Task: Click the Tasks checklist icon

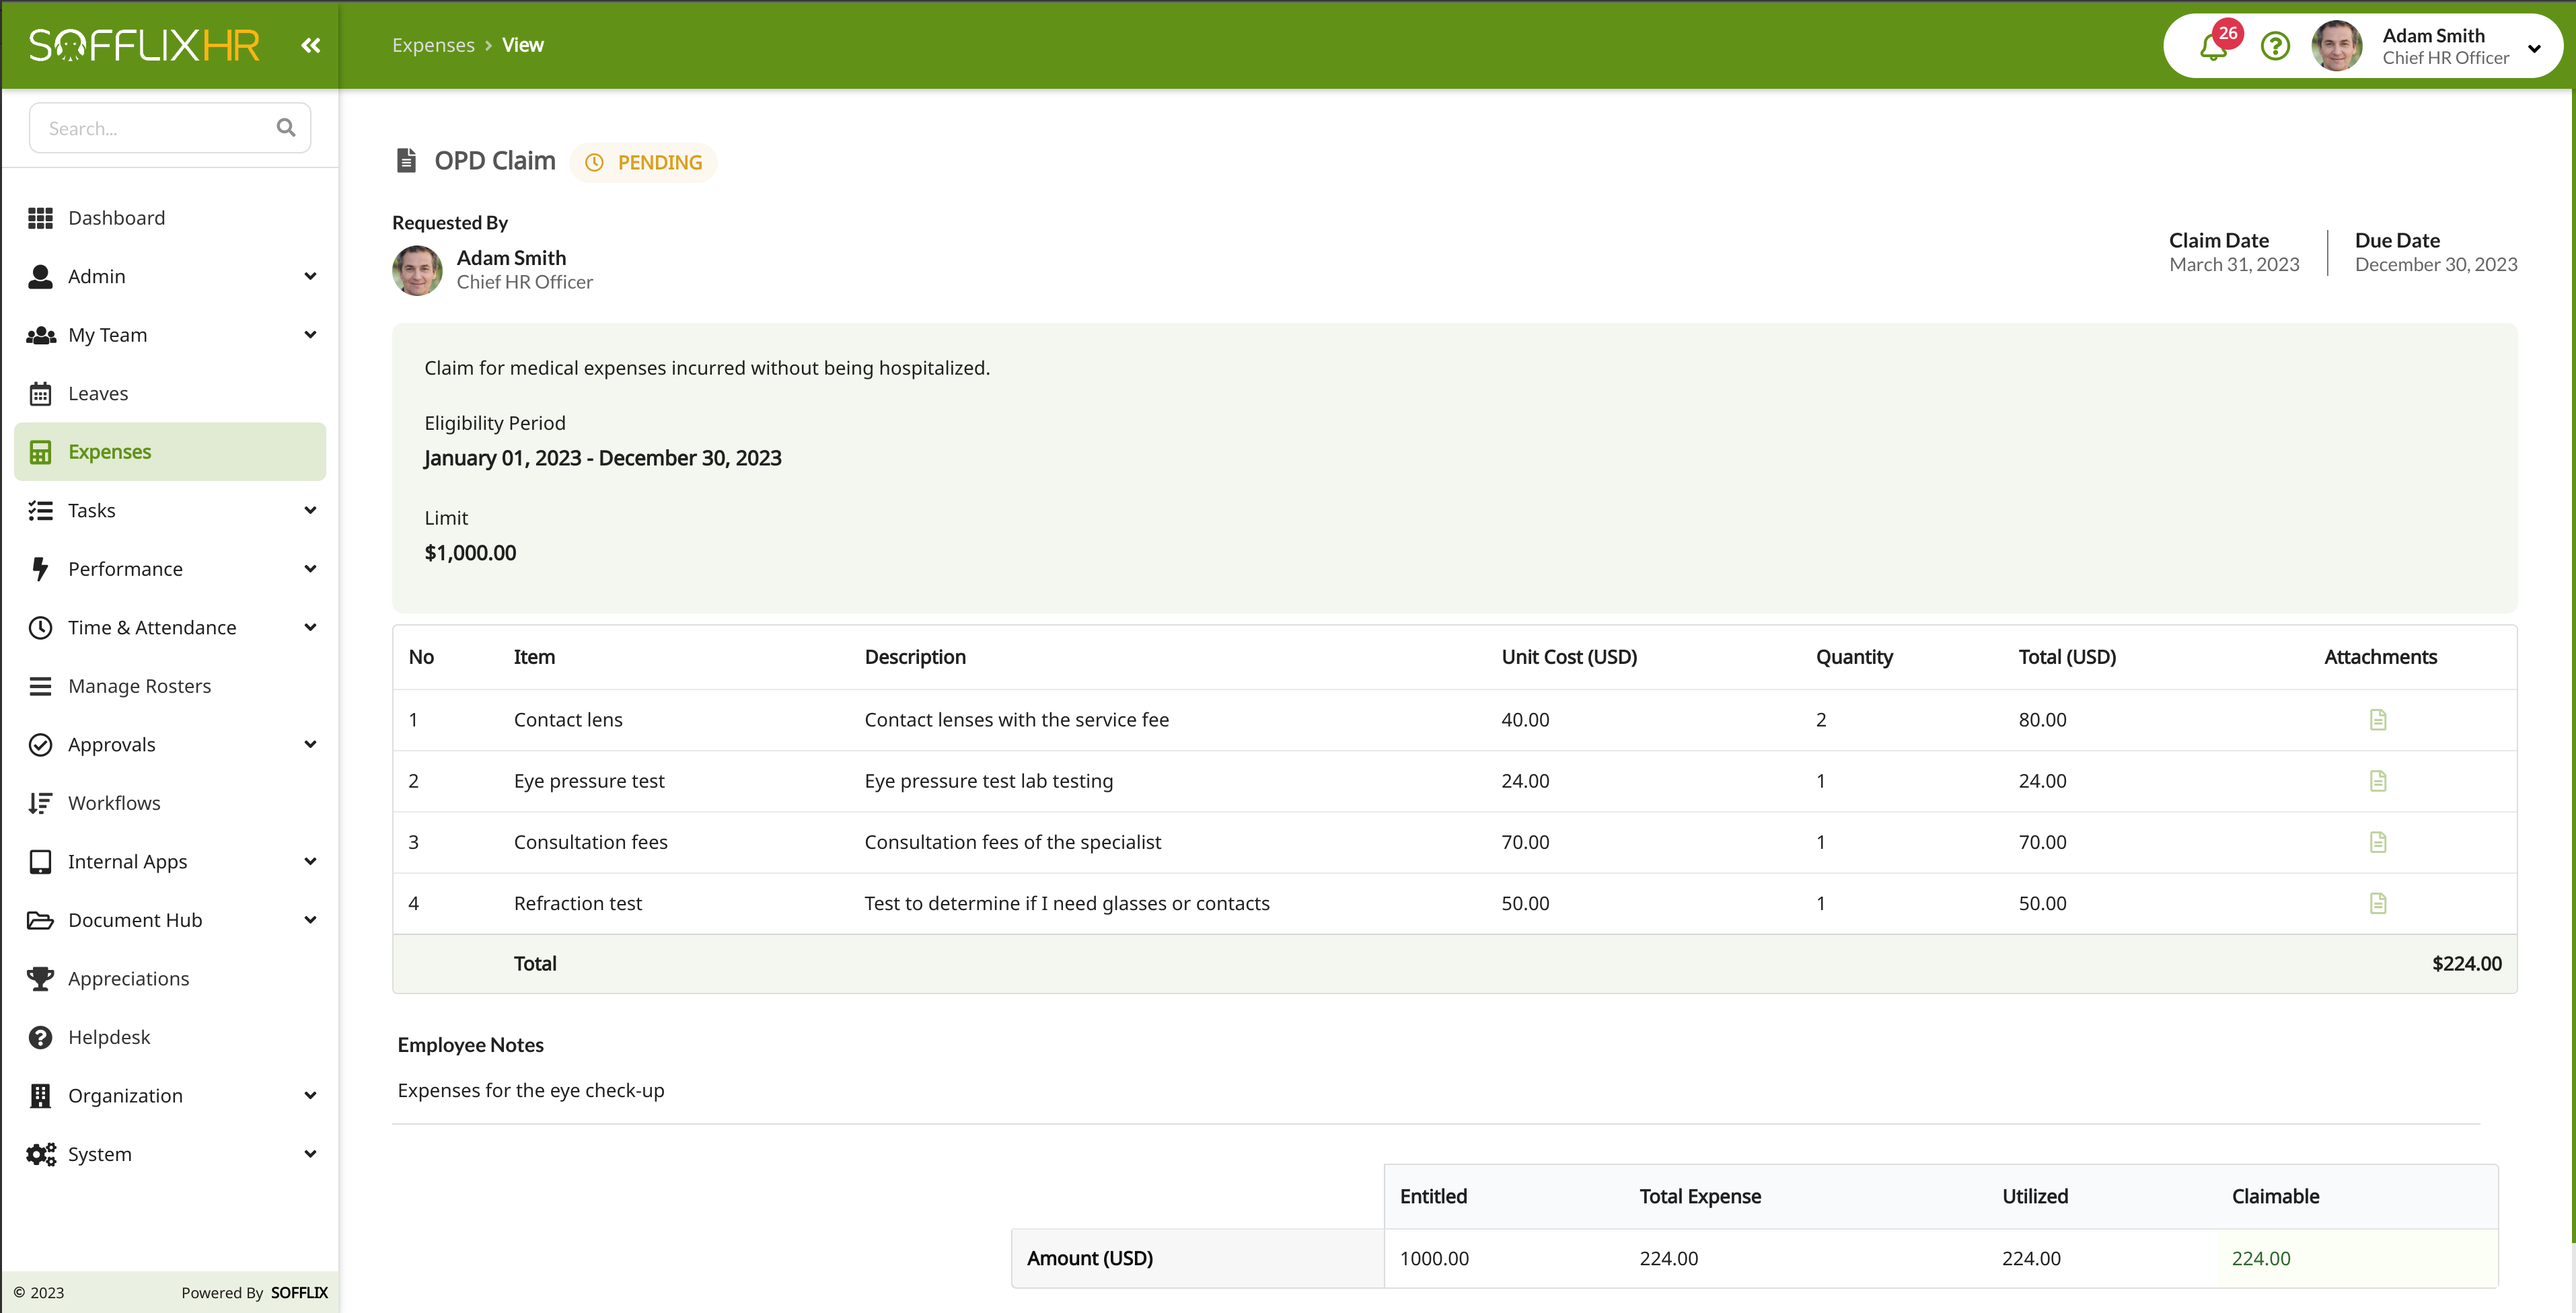Action: [40, 510]
